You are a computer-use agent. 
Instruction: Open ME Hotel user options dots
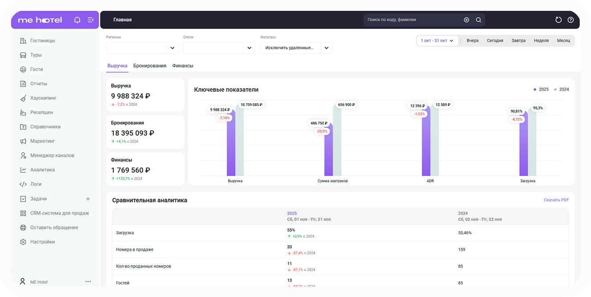(88, 281)
